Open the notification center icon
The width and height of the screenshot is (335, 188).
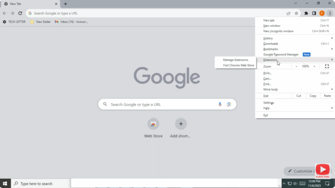click(x=327, y=183)
